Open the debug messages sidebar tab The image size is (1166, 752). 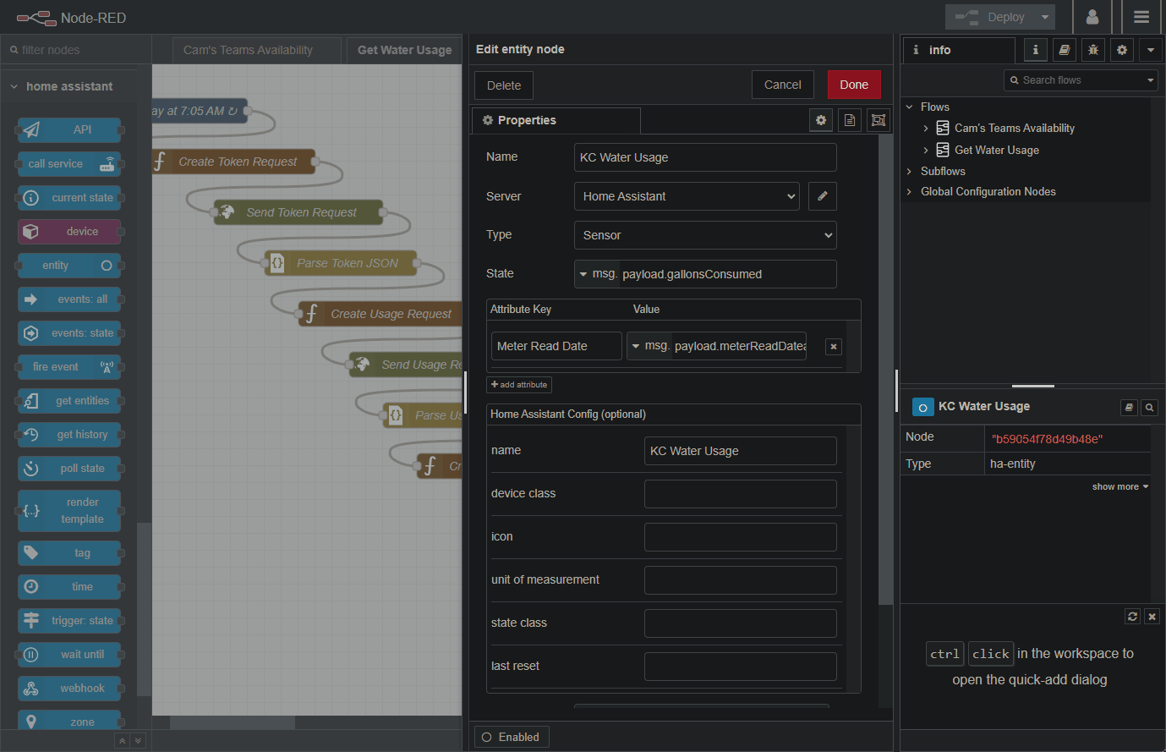click(x=1092, y=50)
